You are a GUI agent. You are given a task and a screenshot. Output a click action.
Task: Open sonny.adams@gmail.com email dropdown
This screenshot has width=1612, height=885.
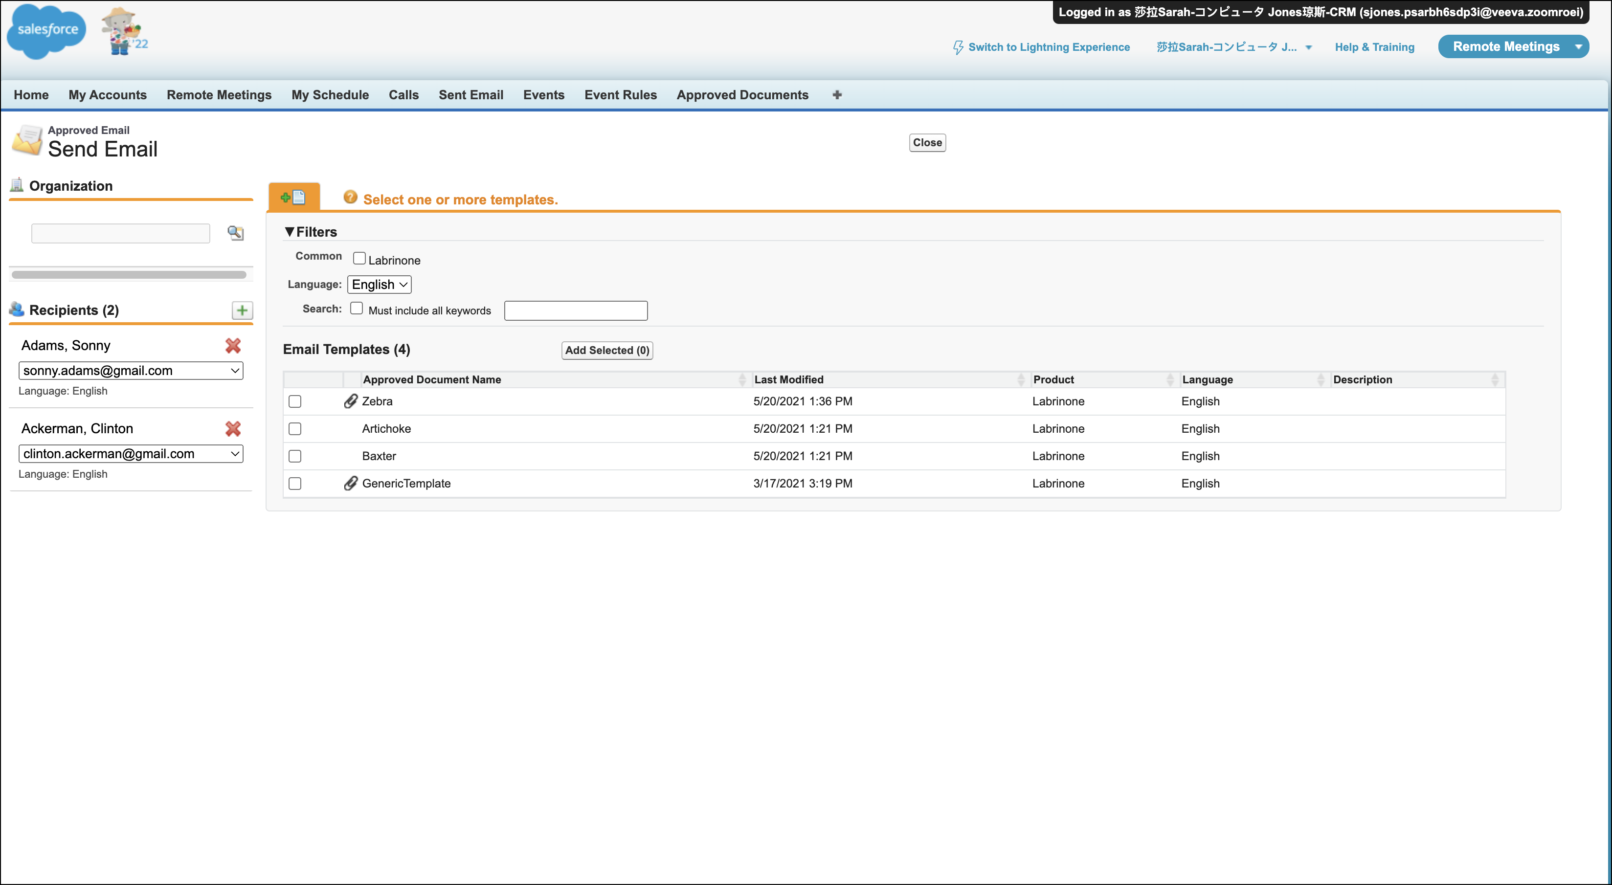coord(131,371)
